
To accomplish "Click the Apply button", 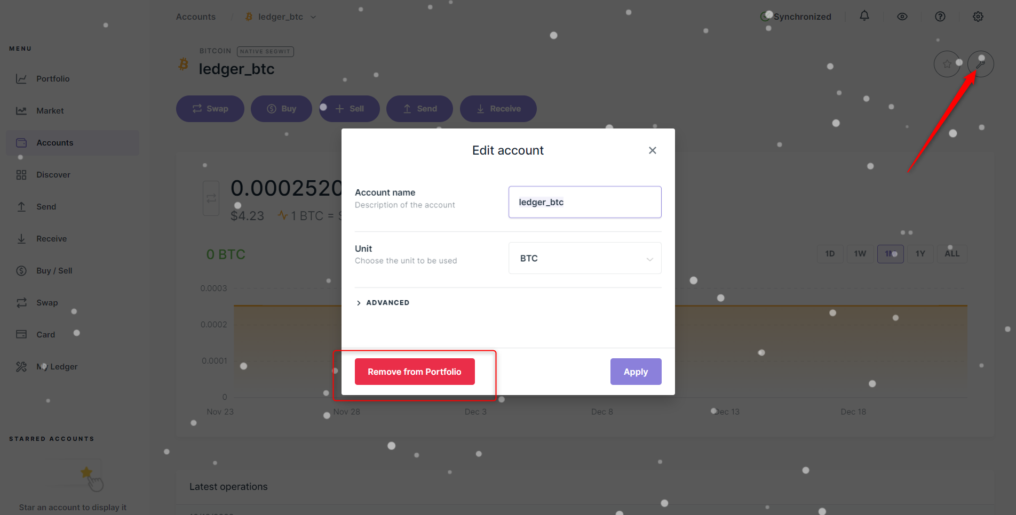I will [x=636, y=372].
